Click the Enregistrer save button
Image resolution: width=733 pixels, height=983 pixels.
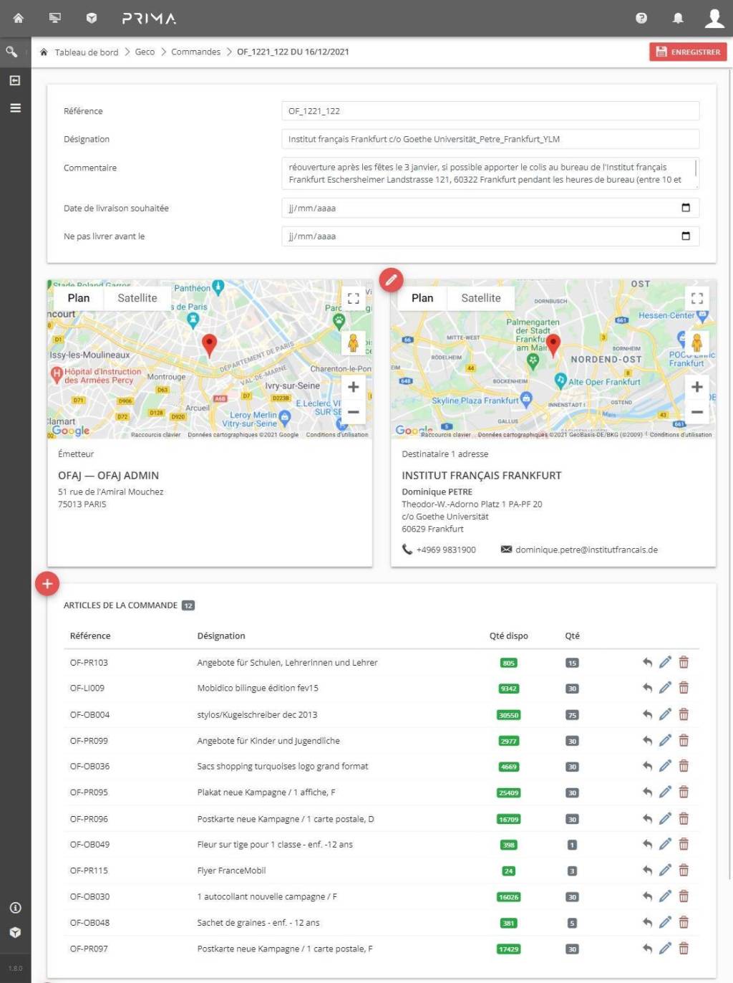[x=688, y=52]
